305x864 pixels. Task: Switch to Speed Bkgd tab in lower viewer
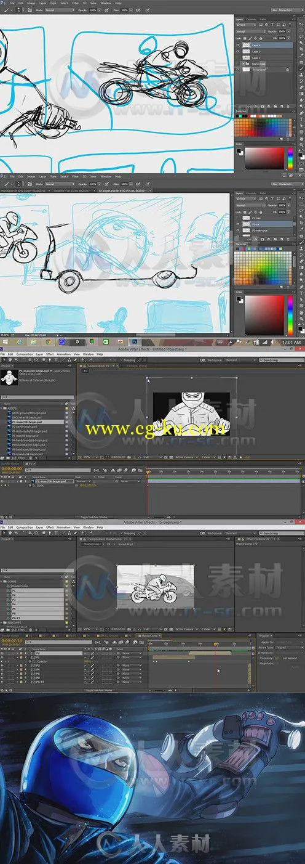[125, 544]
